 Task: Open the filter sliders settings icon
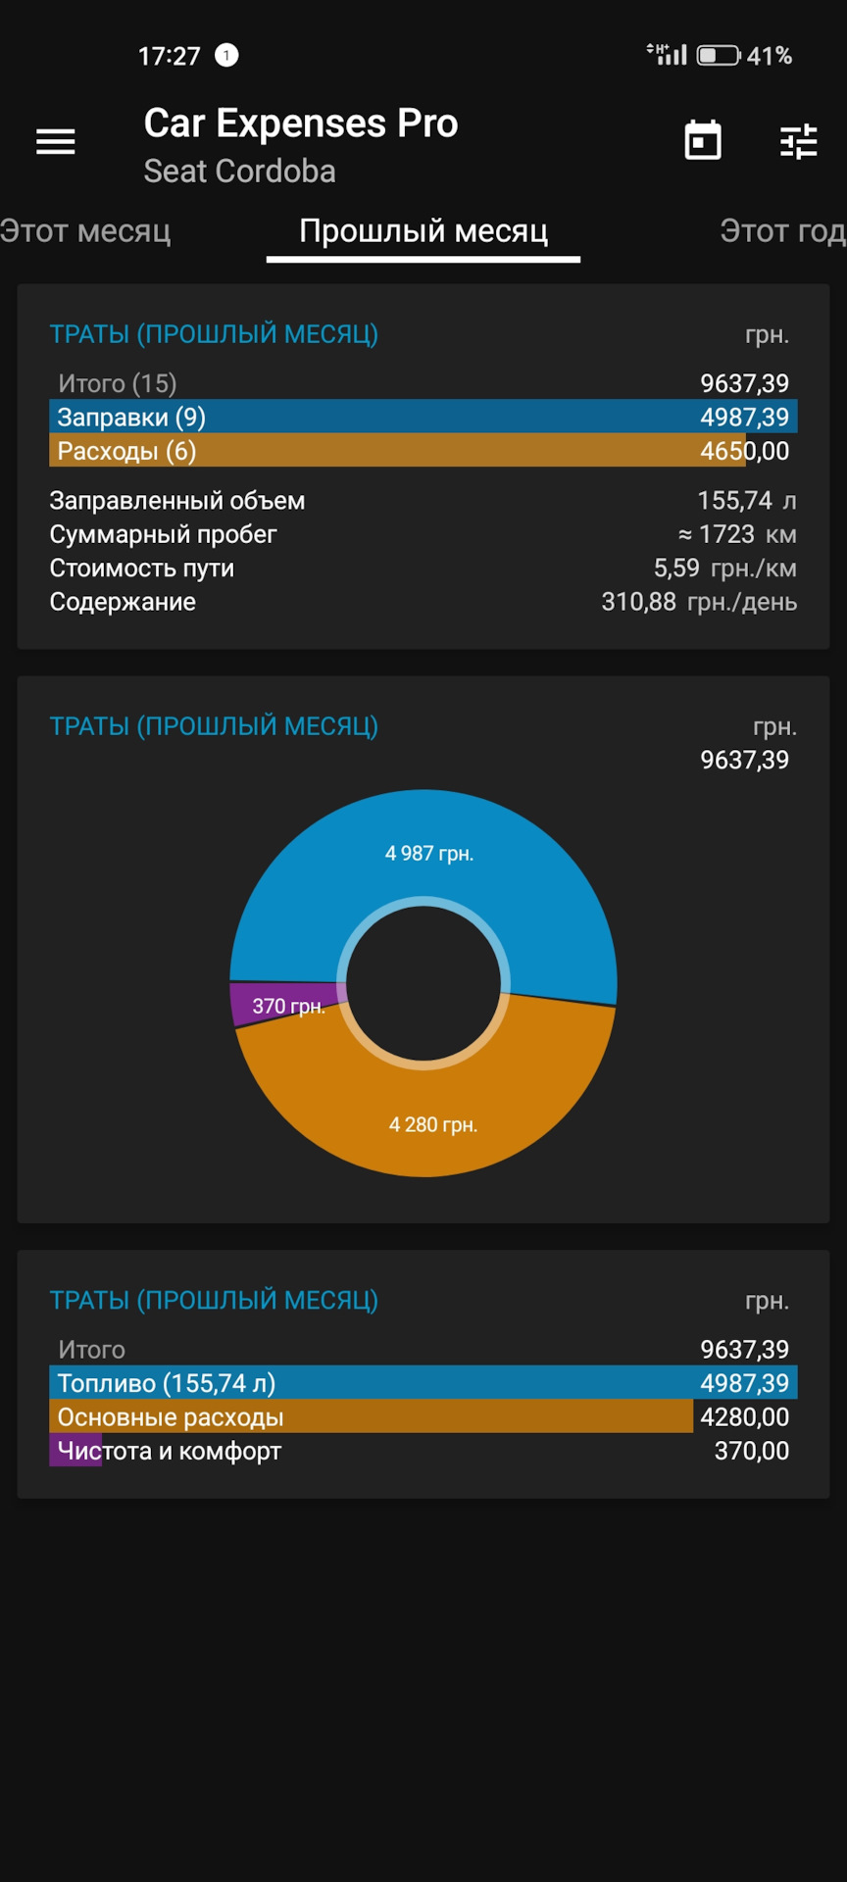(799, 142)
